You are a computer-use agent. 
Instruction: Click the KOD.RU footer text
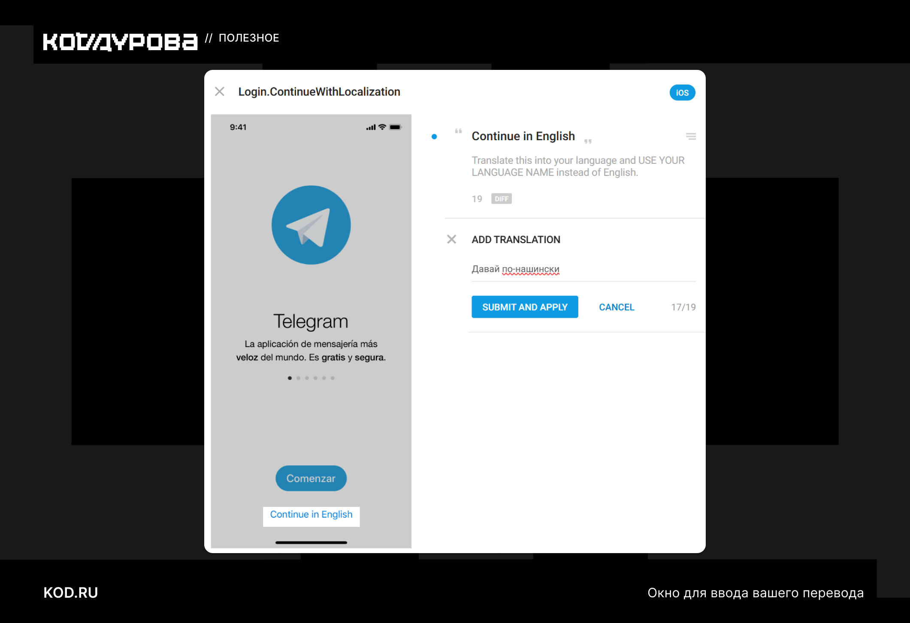[71, 593]
